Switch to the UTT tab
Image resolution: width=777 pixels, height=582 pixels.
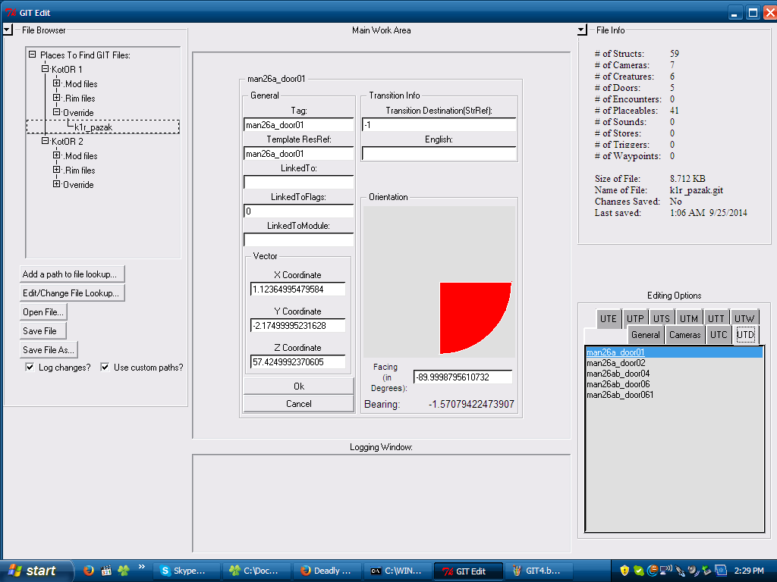pyautogui.click(x=716, y=319)
